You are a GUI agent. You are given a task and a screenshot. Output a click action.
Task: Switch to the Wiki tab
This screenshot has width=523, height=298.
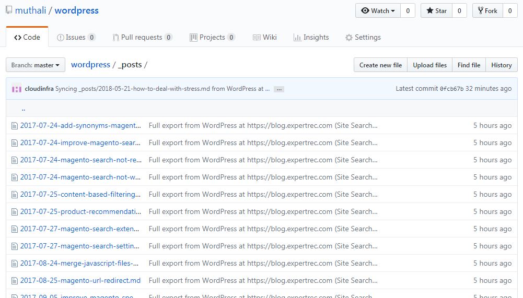click(265, 38)
